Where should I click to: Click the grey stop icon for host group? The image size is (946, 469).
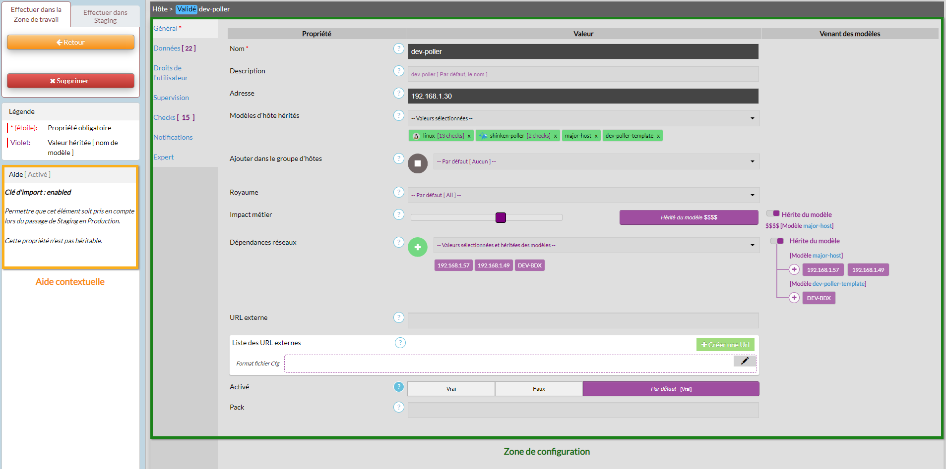(x=417, y=163)
